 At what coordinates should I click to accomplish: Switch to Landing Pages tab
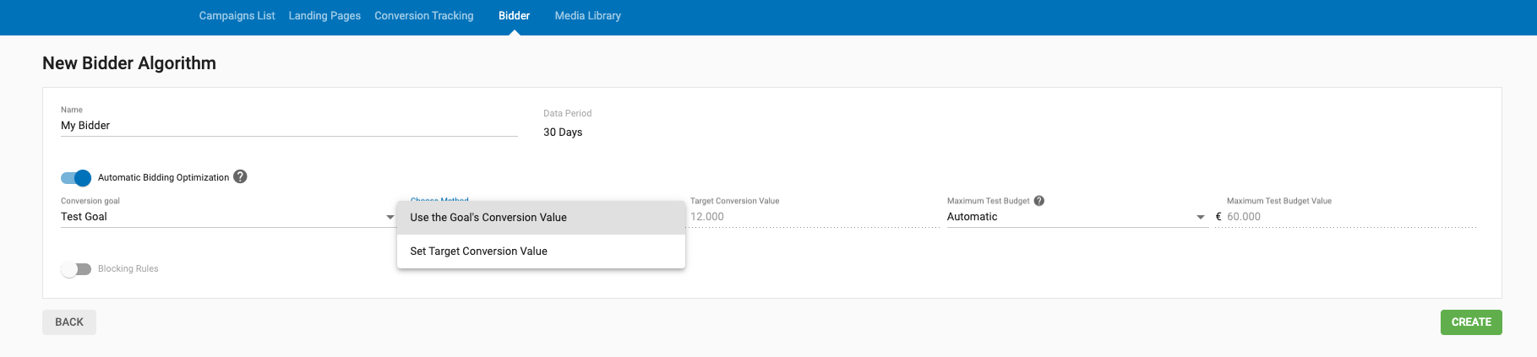[x=324, y=16]
